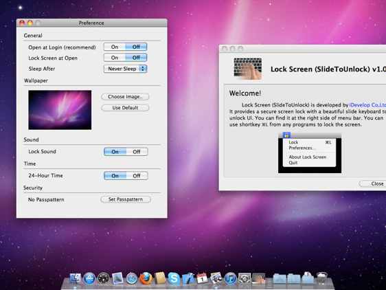Image resolution: width=386 pixels, height=290 pixels.
Task: Open the photo stack icon in Dock
Action: coord(216,278)
